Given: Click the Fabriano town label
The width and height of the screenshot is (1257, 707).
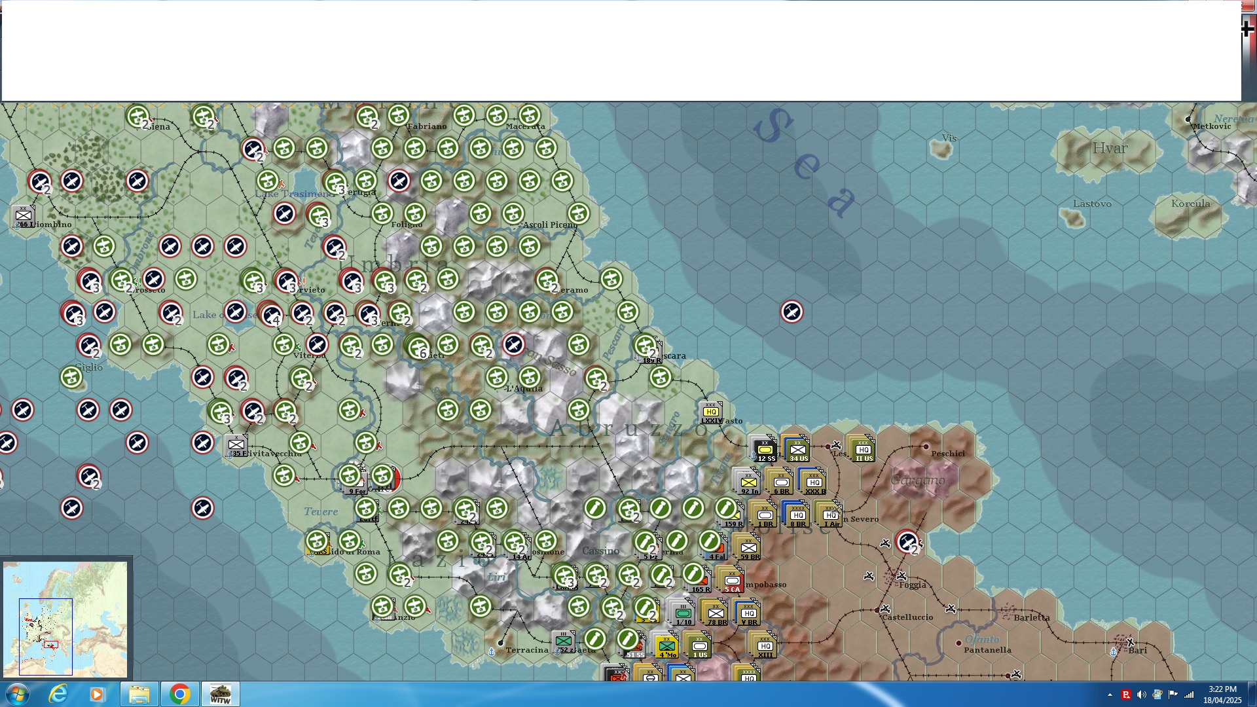Looking at the screenshot, I should pos(427,126).
